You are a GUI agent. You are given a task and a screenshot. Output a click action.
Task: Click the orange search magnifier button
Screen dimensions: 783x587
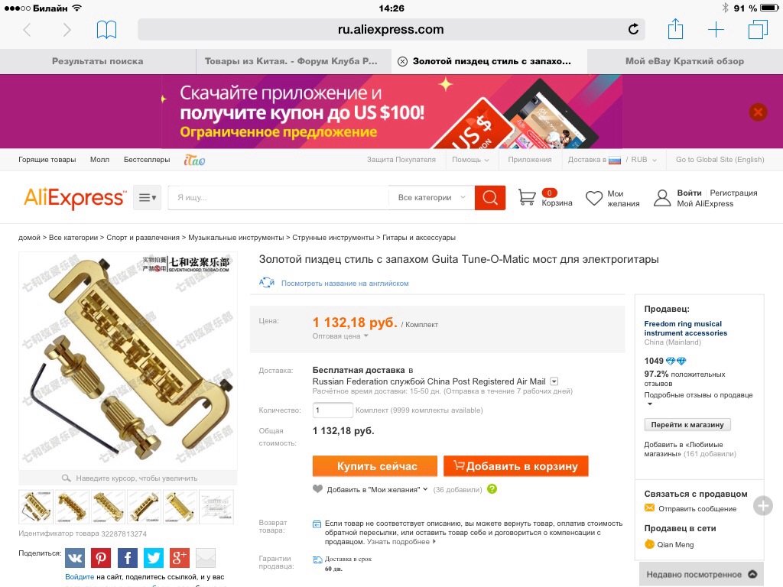point(490,198)
